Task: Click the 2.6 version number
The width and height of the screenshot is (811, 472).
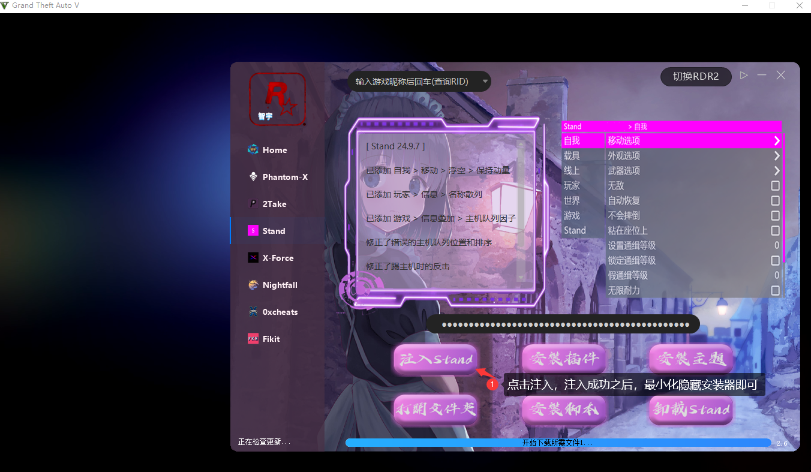Action: tap(782, 443)
